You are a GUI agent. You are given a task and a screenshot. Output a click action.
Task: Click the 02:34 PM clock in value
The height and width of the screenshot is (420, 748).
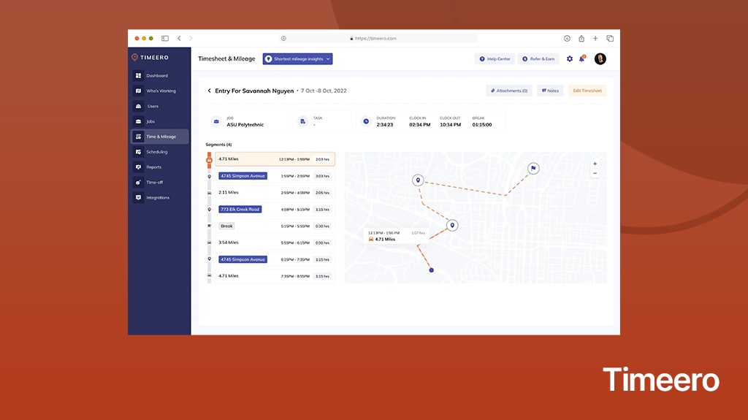pyautogui.click(x=420, y=125)
